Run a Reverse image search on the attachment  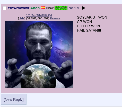[55, 18]
